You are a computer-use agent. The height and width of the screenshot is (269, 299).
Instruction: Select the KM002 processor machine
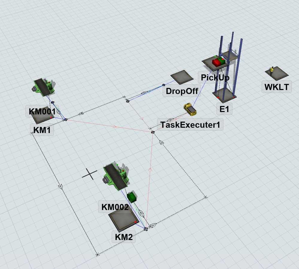tap(116, 177)
